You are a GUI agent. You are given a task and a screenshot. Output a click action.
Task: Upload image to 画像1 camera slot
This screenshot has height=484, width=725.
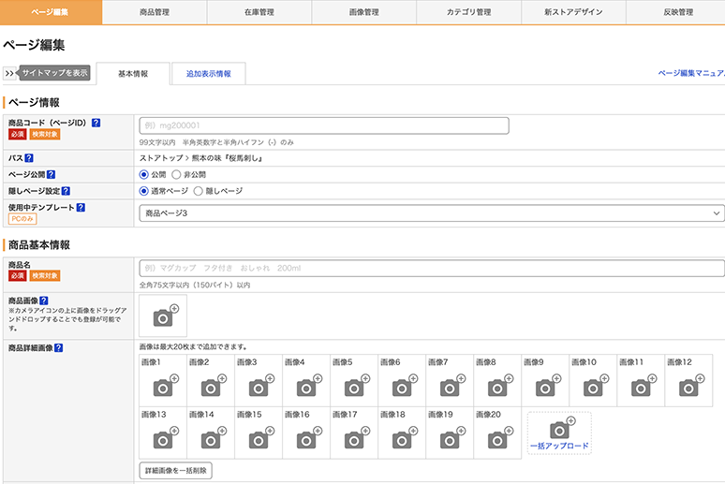coord(163,387)
